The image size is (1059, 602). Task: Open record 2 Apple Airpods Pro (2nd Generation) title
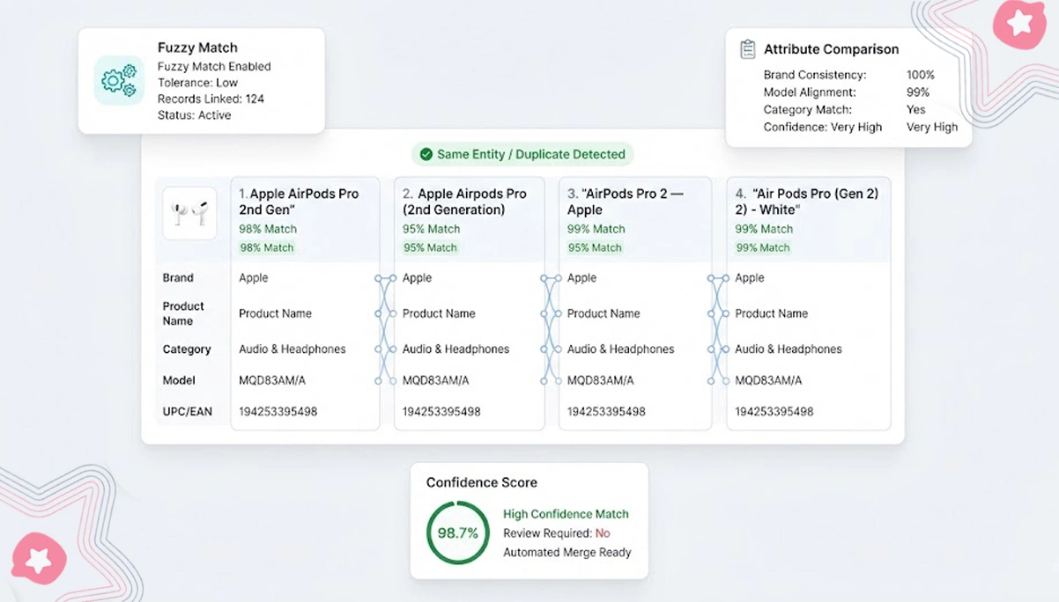(464, 202)
